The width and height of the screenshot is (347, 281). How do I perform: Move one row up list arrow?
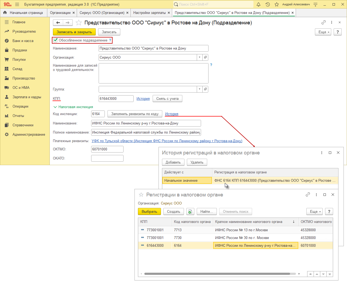317,274
